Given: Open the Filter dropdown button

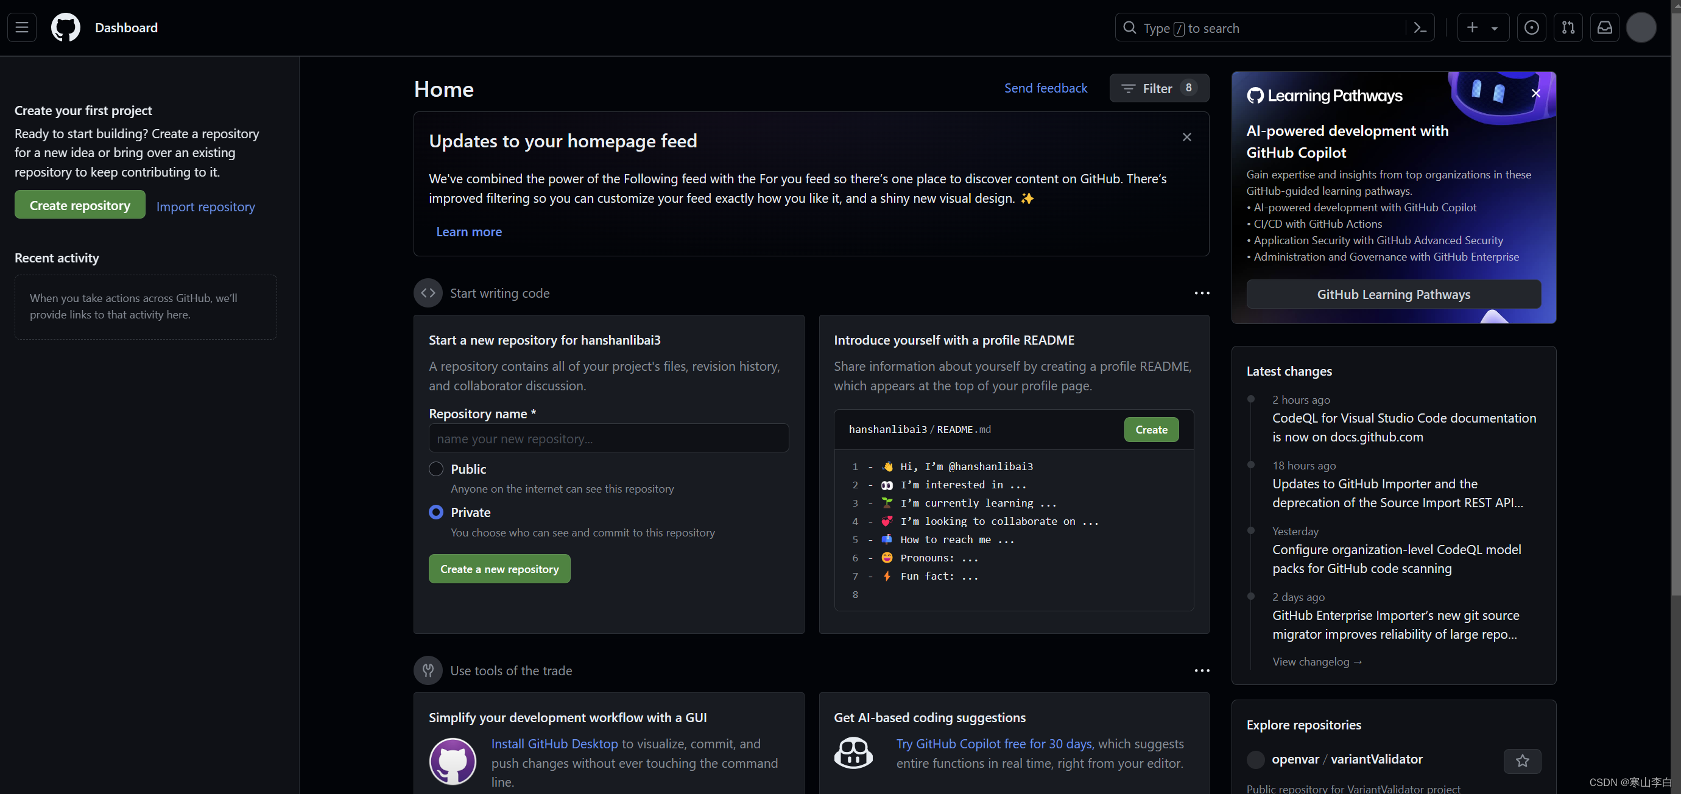Looking at the screenshot, I should 1159,88.
